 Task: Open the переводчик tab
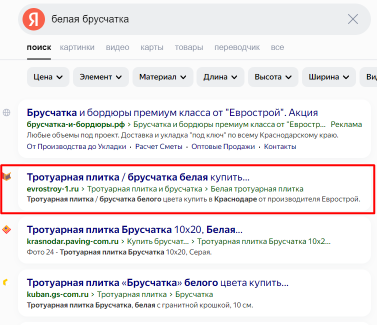click(237, 47)
